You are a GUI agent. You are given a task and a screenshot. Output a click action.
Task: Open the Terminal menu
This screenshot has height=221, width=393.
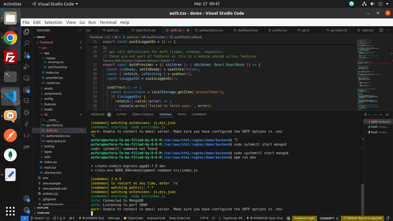click(108, 22)
